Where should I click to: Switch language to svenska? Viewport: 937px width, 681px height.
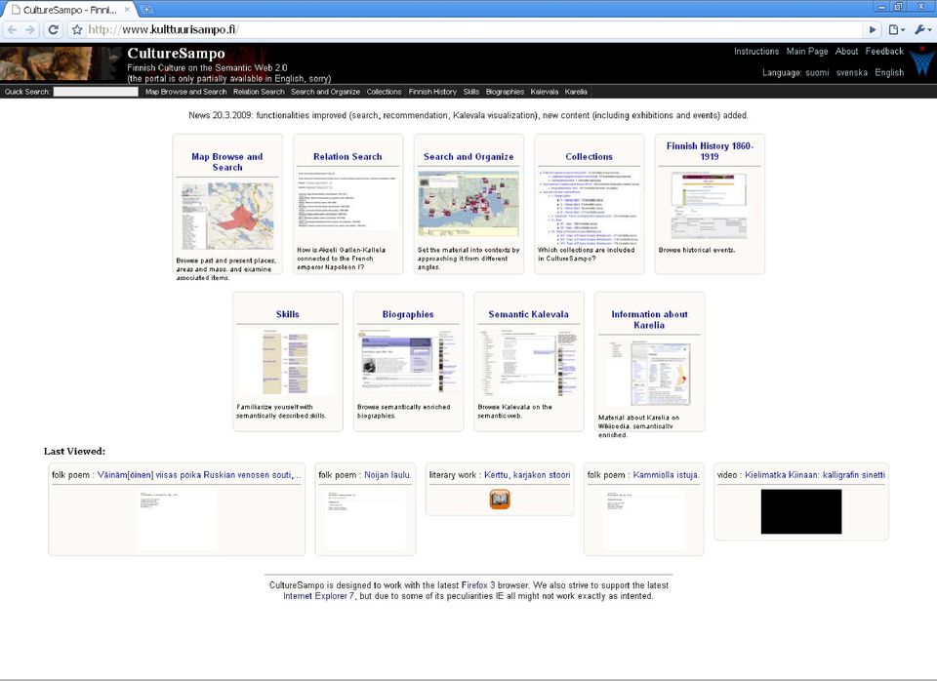[x=851, y=73]
